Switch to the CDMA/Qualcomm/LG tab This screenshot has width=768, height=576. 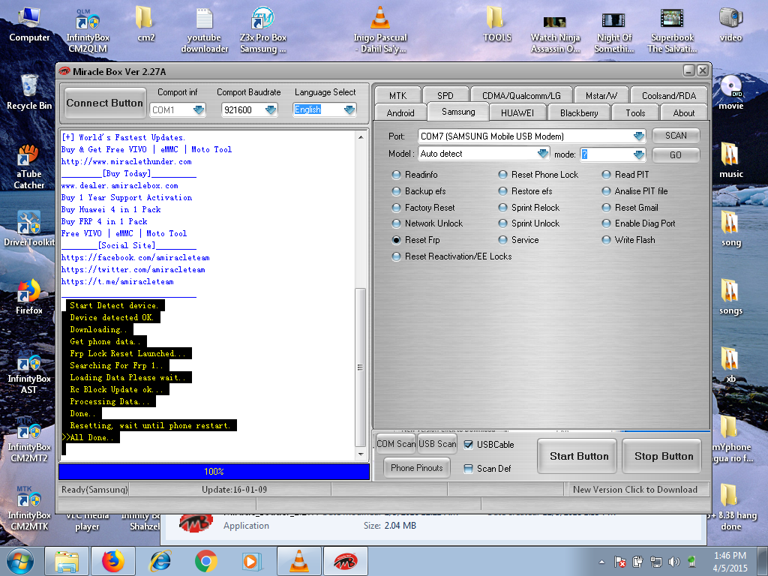(x=520, y=95)
